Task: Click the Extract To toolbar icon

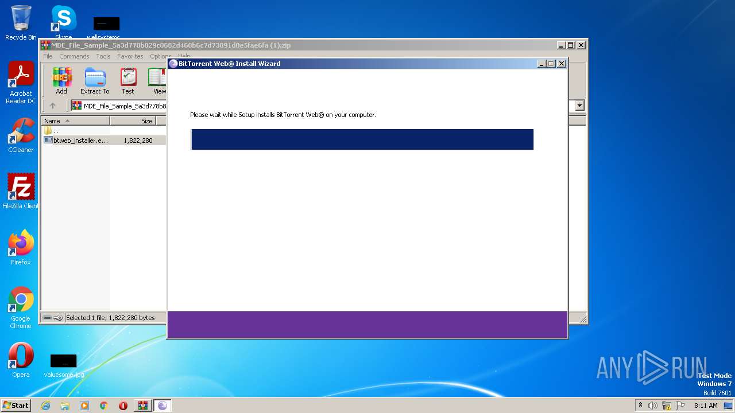Action: coord(95,80)
